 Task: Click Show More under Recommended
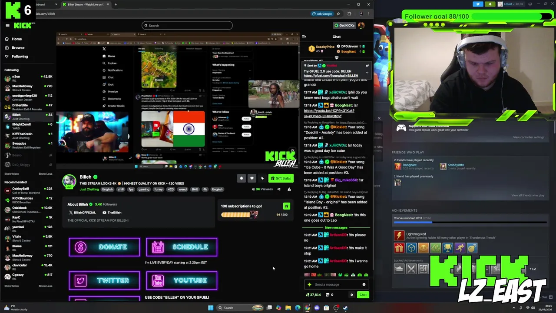pos(12,286)
